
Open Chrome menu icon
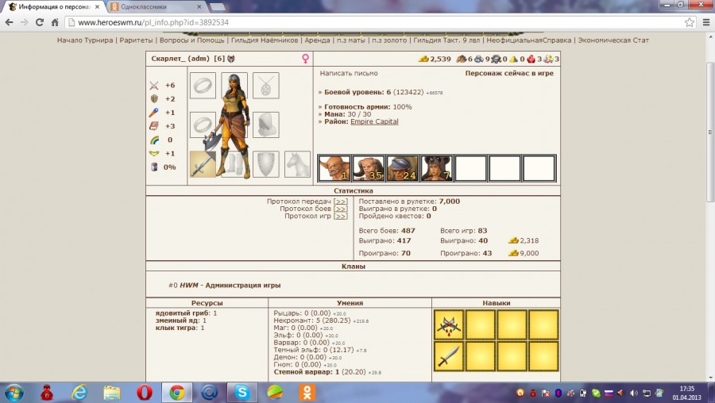tap(706, 22)
